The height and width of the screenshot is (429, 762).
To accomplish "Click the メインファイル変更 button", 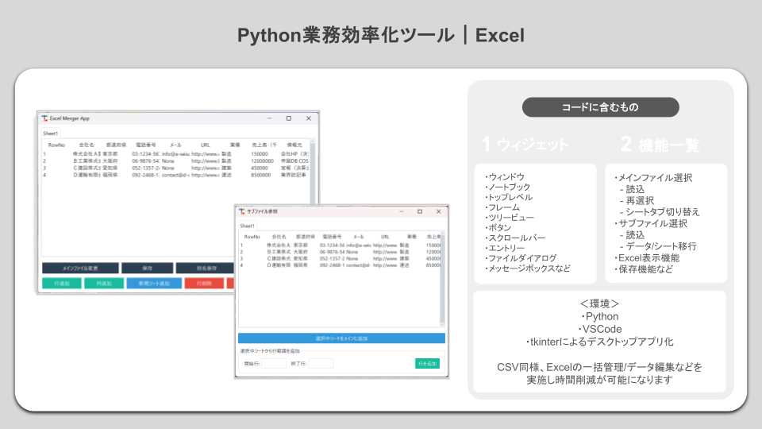I will [80, 268].
